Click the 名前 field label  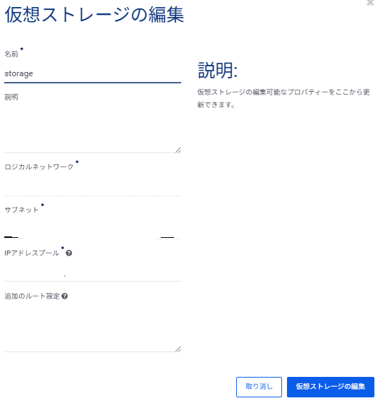point(11,54)
